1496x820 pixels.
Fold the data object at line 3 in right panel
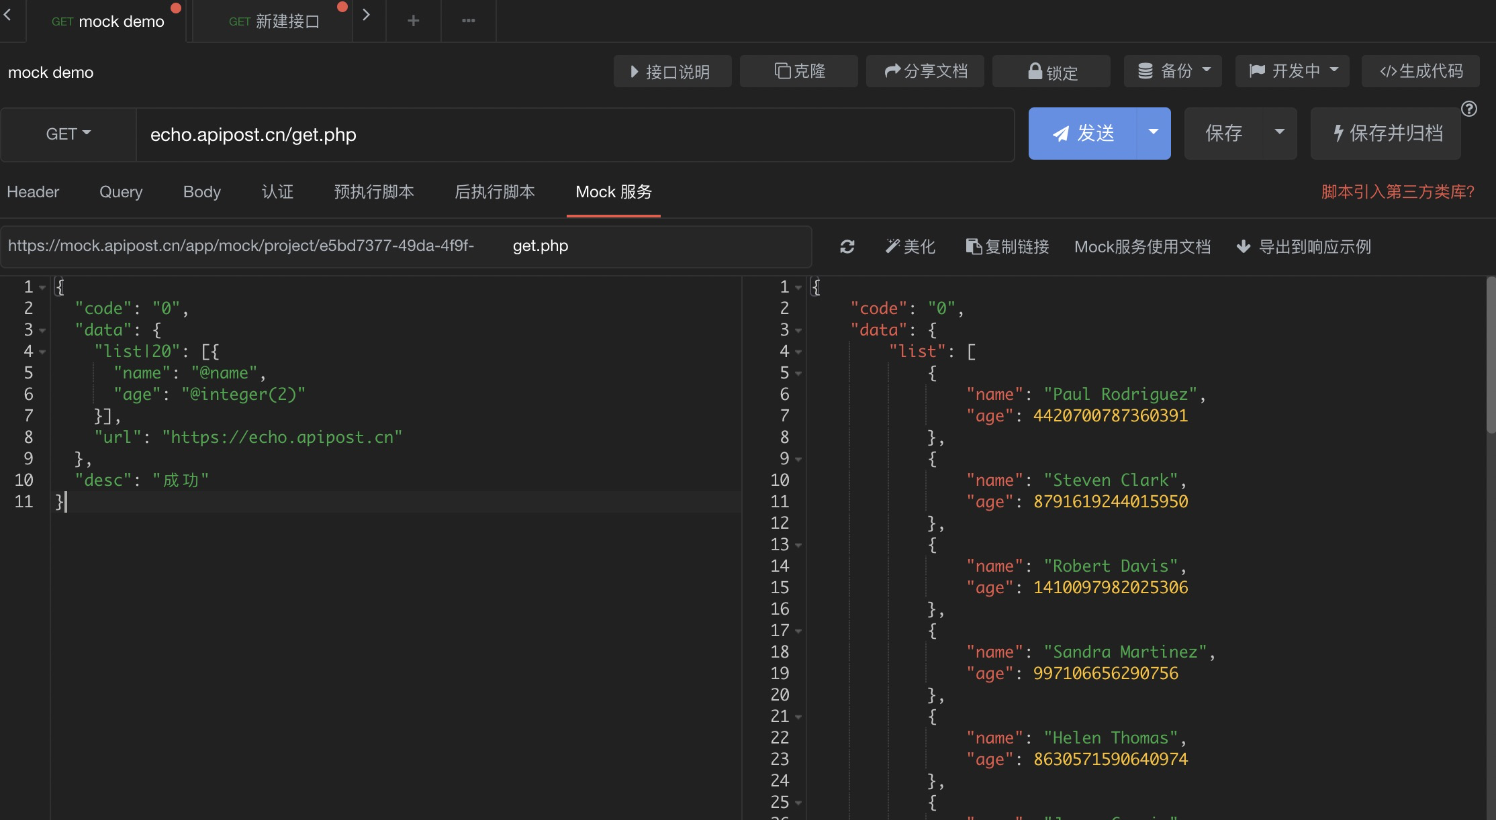coord(798,330)
